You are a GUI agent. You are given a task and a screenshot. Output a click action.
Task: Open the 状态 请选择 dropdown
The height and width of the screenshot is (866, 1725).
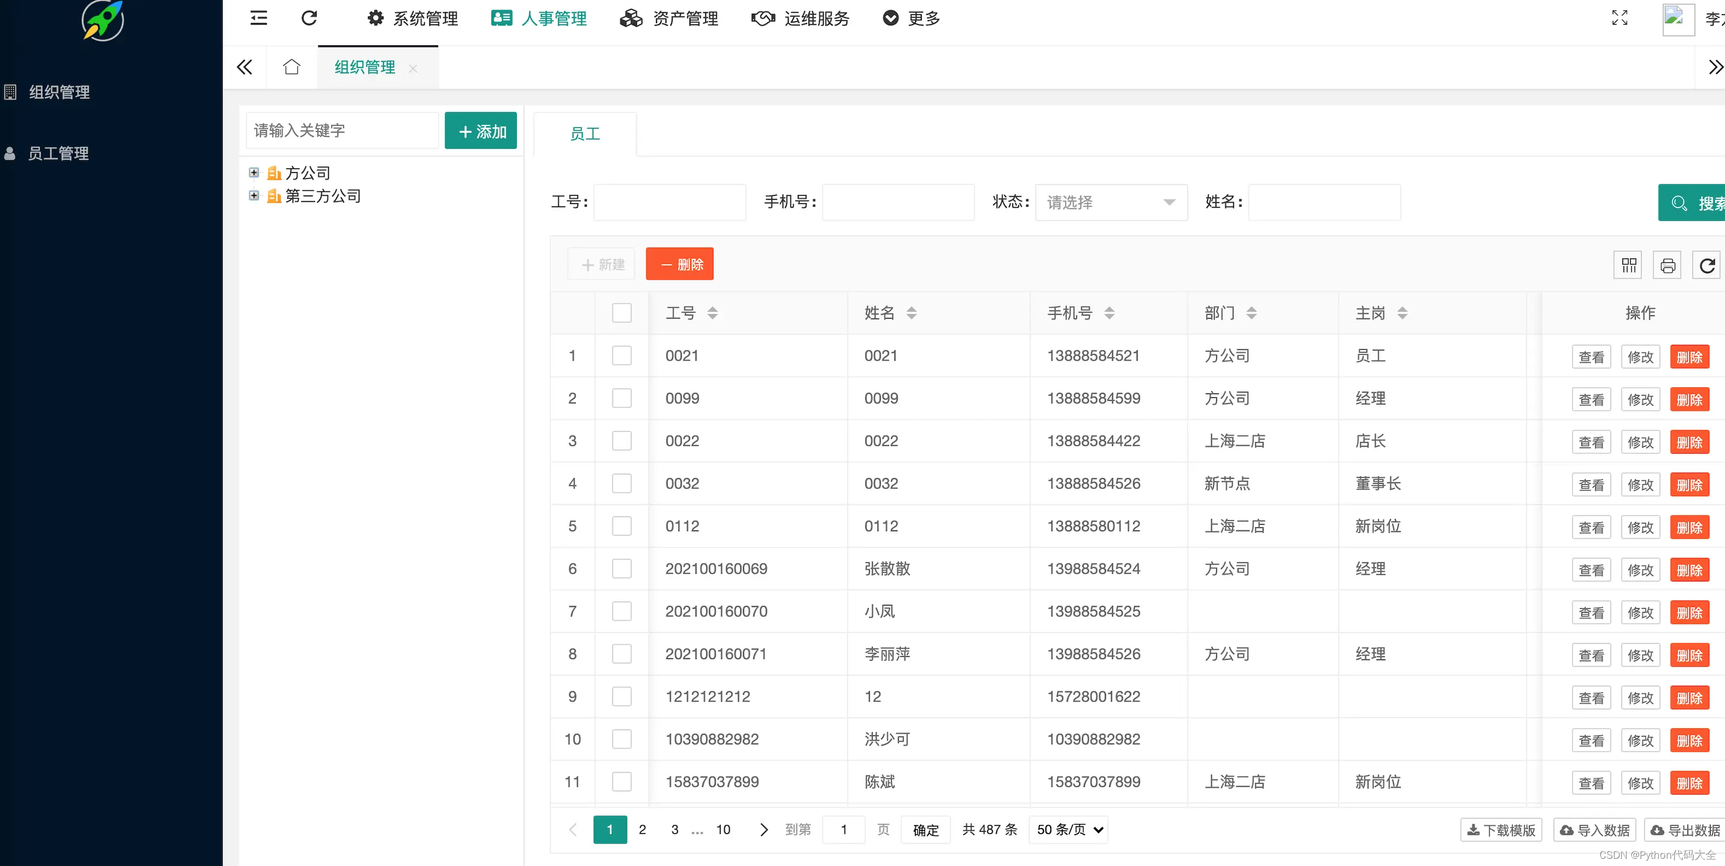tap(1111, 202)
